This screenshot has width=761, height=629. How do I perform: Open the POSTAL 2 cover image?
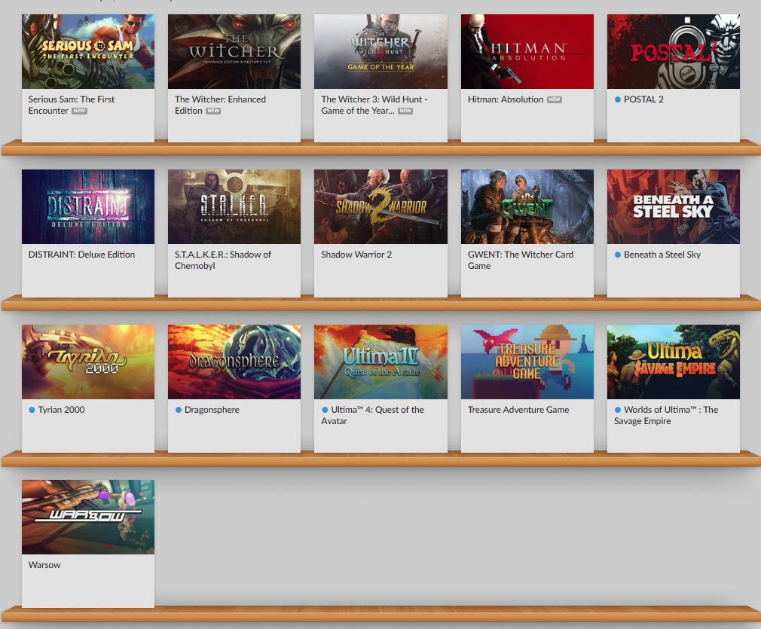(674, 51)
